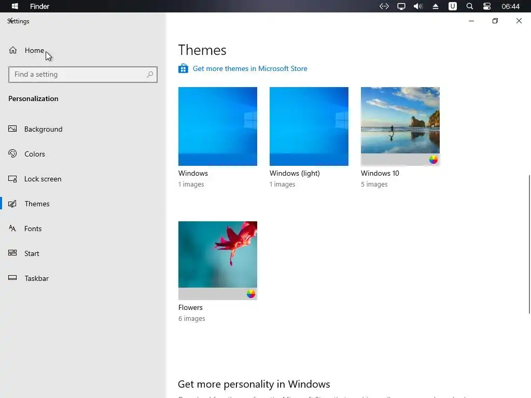This screenshot has height=398, width=531.
Task: Open Control Center icon in menu bar
Action: pyautogui.click(x=486, y=6)
